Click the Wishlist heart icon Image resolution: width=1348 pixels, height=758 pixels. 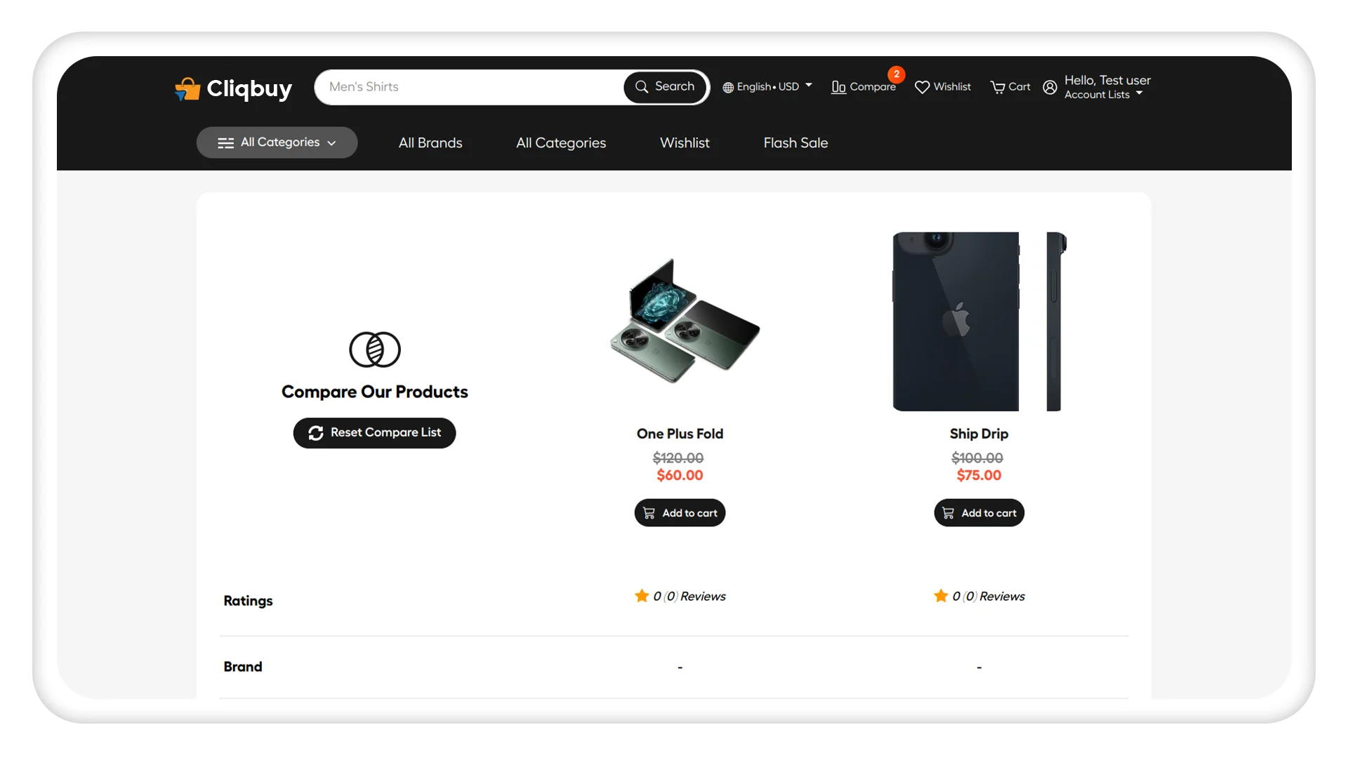click(x=922, y=86)
